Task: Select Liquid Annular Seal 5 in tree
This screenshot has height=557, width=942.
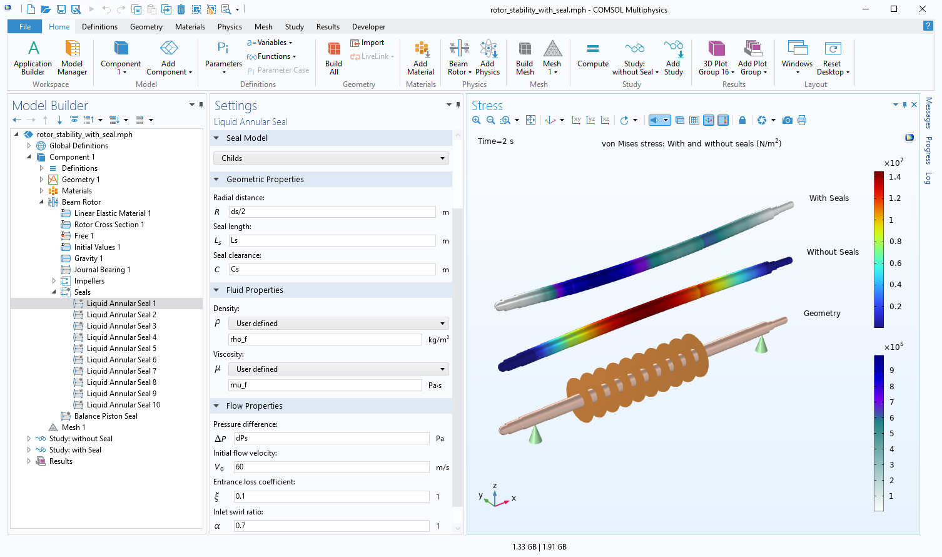Action: click(121, 349)
